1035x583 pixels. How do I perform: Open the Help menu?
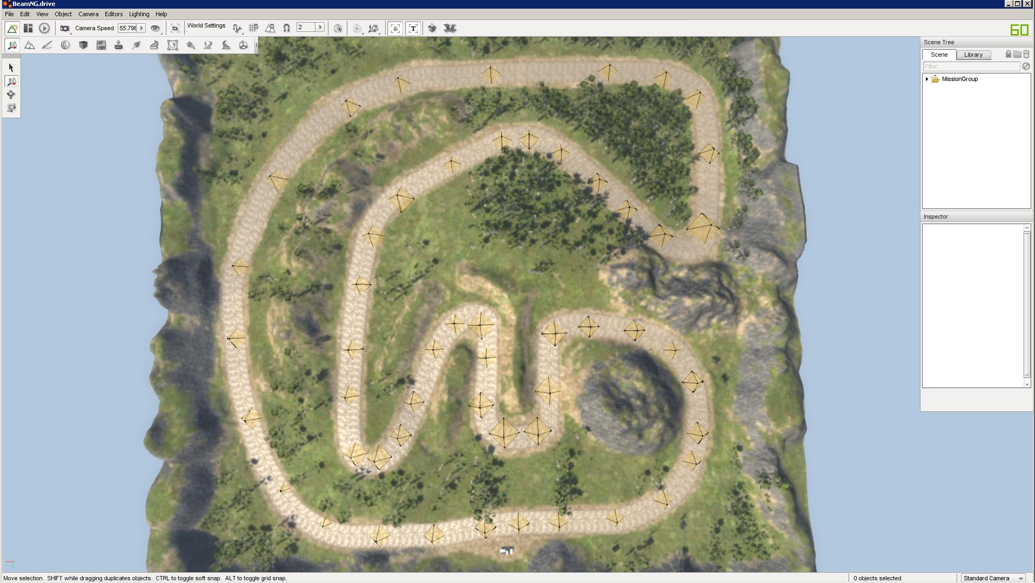pyautogui.click(x=161, y=14)
